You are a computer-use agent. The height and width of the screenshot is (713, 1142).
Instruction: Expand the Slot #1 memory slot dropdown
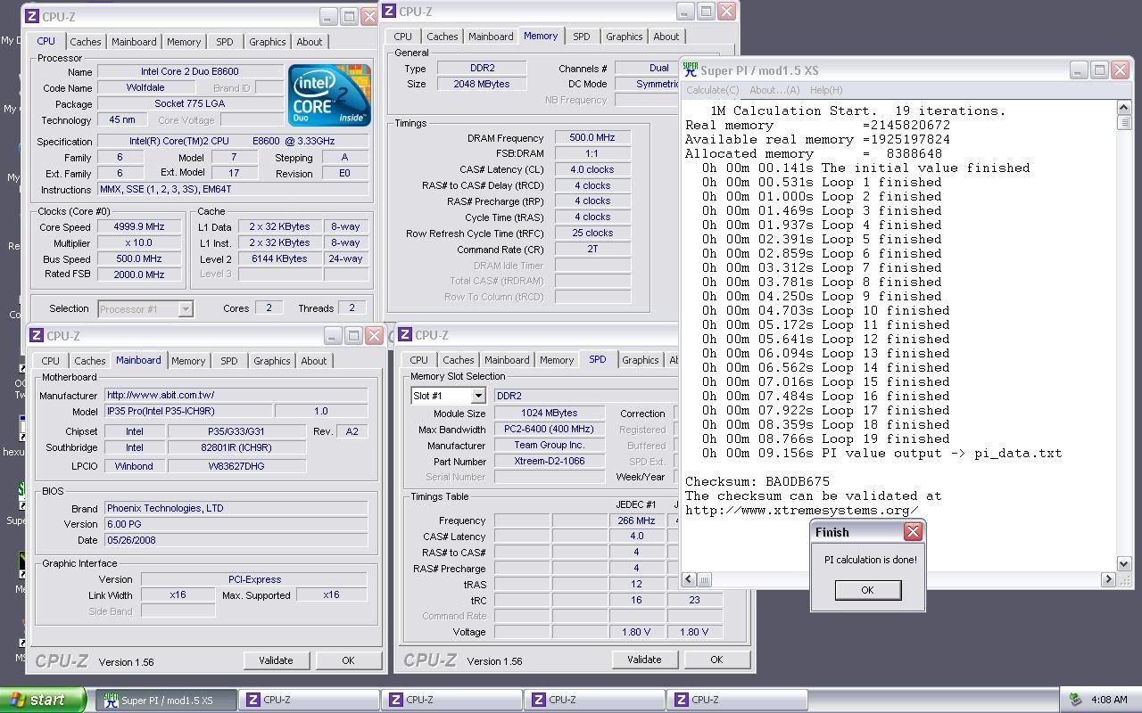click(x=477, y=396)
